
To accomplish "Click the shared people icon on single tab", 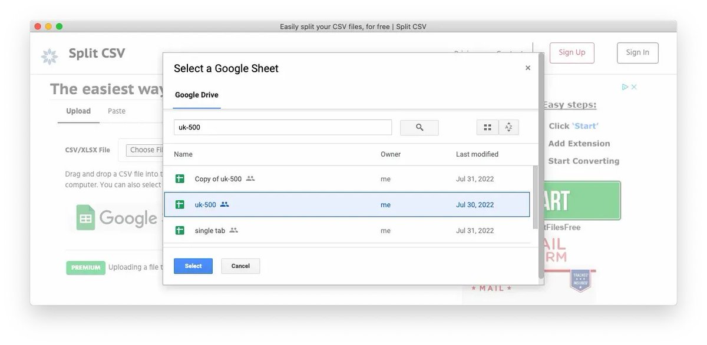I will click(234, 230).
